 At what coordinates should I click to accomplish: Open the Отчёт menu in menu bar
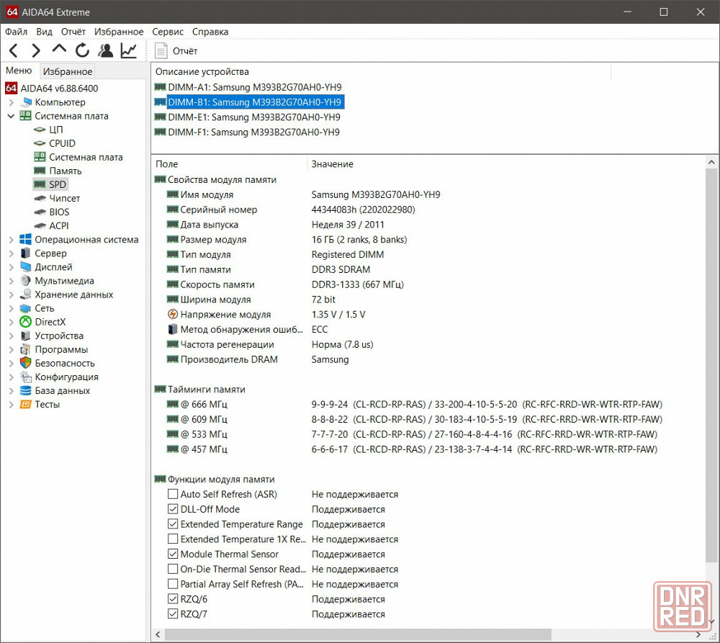[x=73, y=32]
